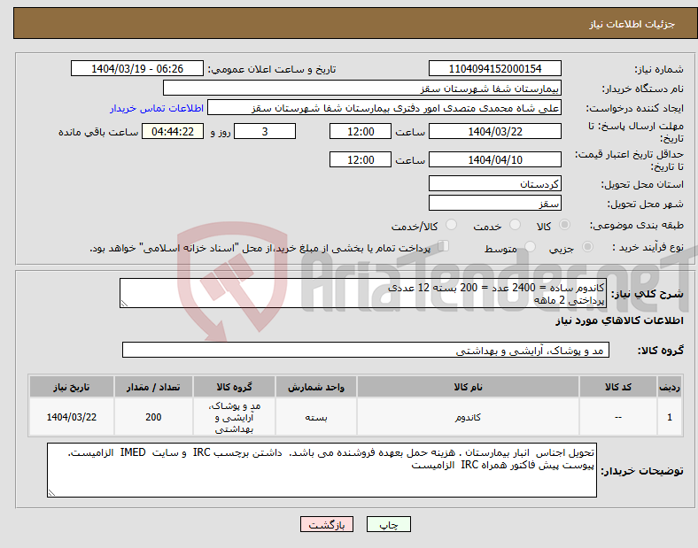Click the کد کالا column header
The width and height of the screenshot is (698, 548).
point(618,387)
